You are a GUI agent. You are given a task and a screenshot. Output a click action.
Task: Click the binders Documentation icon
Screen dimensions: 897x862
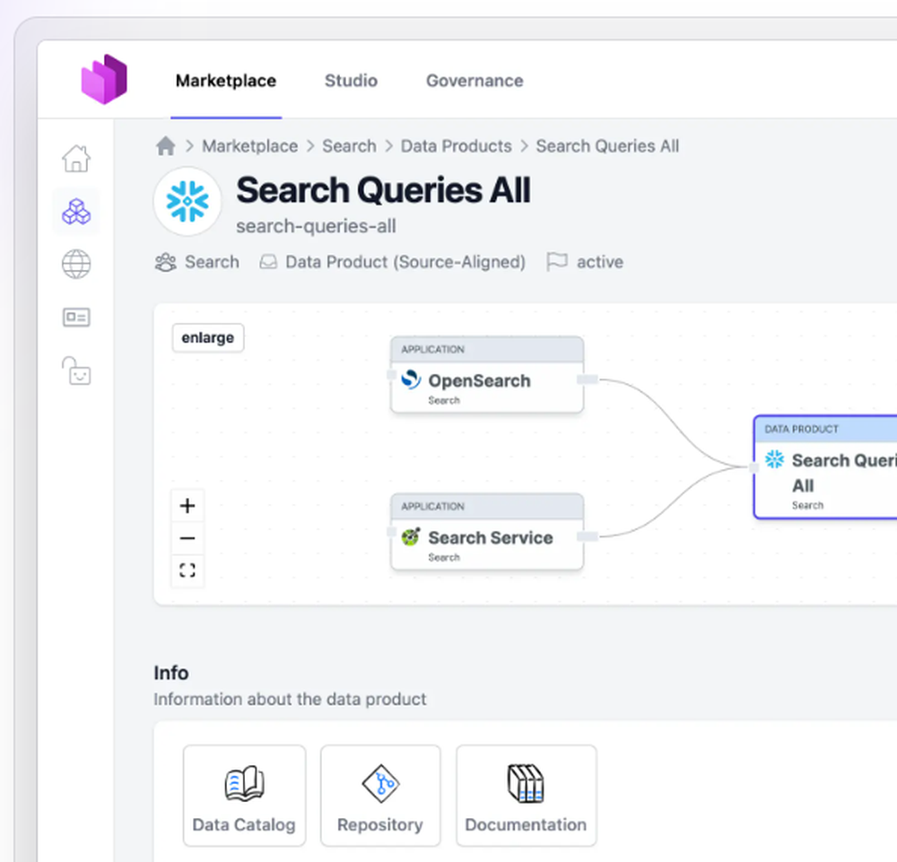coord(526,784)
